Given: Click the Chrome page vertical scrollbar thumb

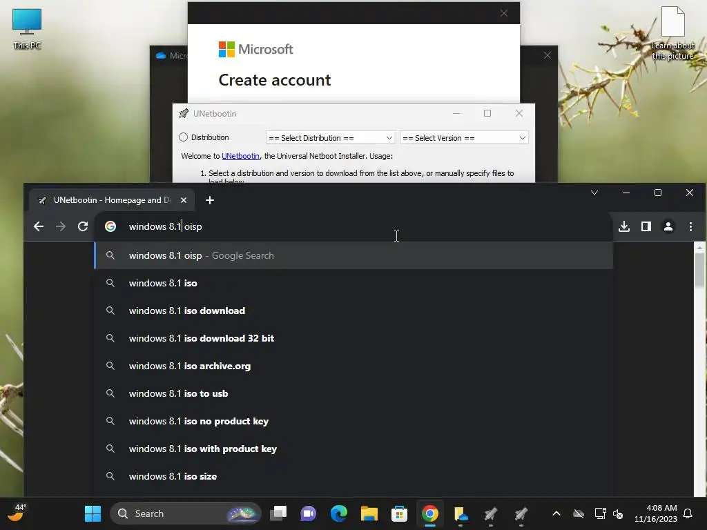Looking at the screenshot, I should [x=699, y=270].
